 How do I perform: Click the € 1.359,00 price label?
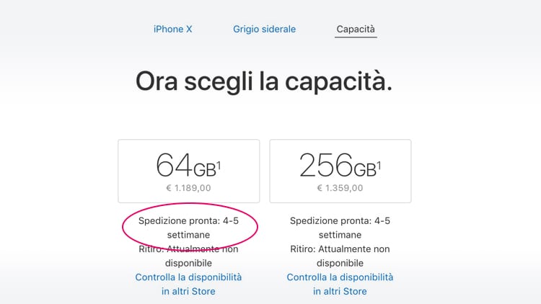(340, 188)
